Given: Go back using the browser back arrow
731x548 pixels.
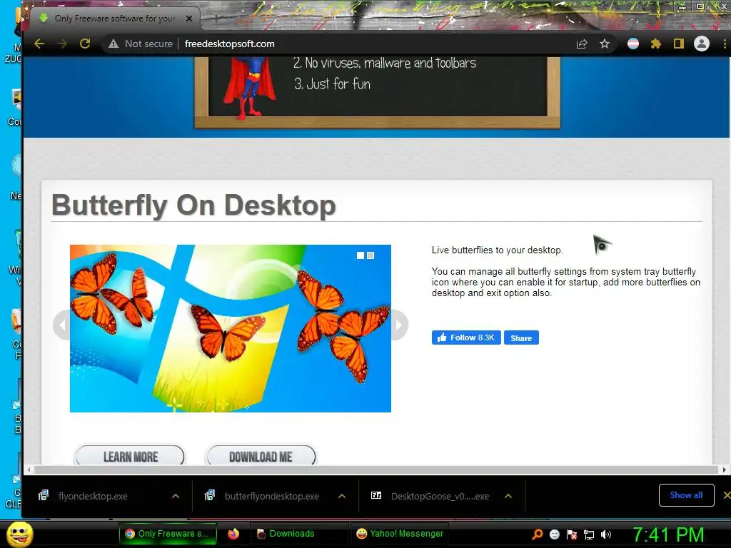Looking at the screenshot, I should pos(39,44).
